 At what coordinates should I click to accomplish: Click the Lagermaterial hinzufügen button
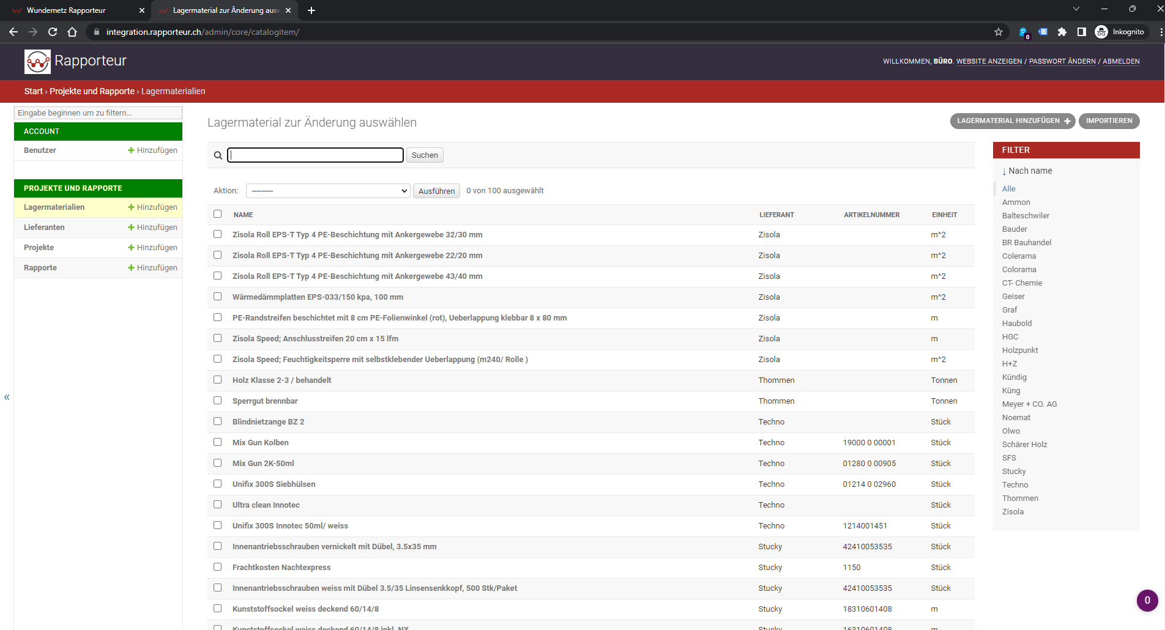pyautogui.click(x=1013, y=121)
